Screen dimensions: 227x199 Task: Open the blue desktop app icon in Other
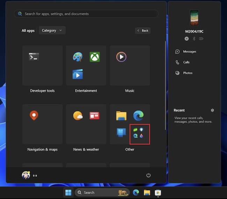click(121, 132)
